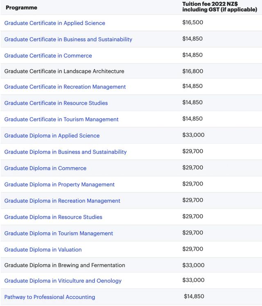
Task: Open Graduate Diploma in Business and Sustainability
Action: (65, 152)
